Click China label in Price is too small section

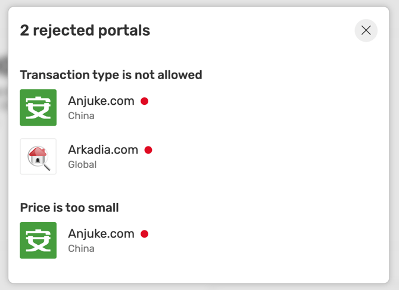click(81, 248)
